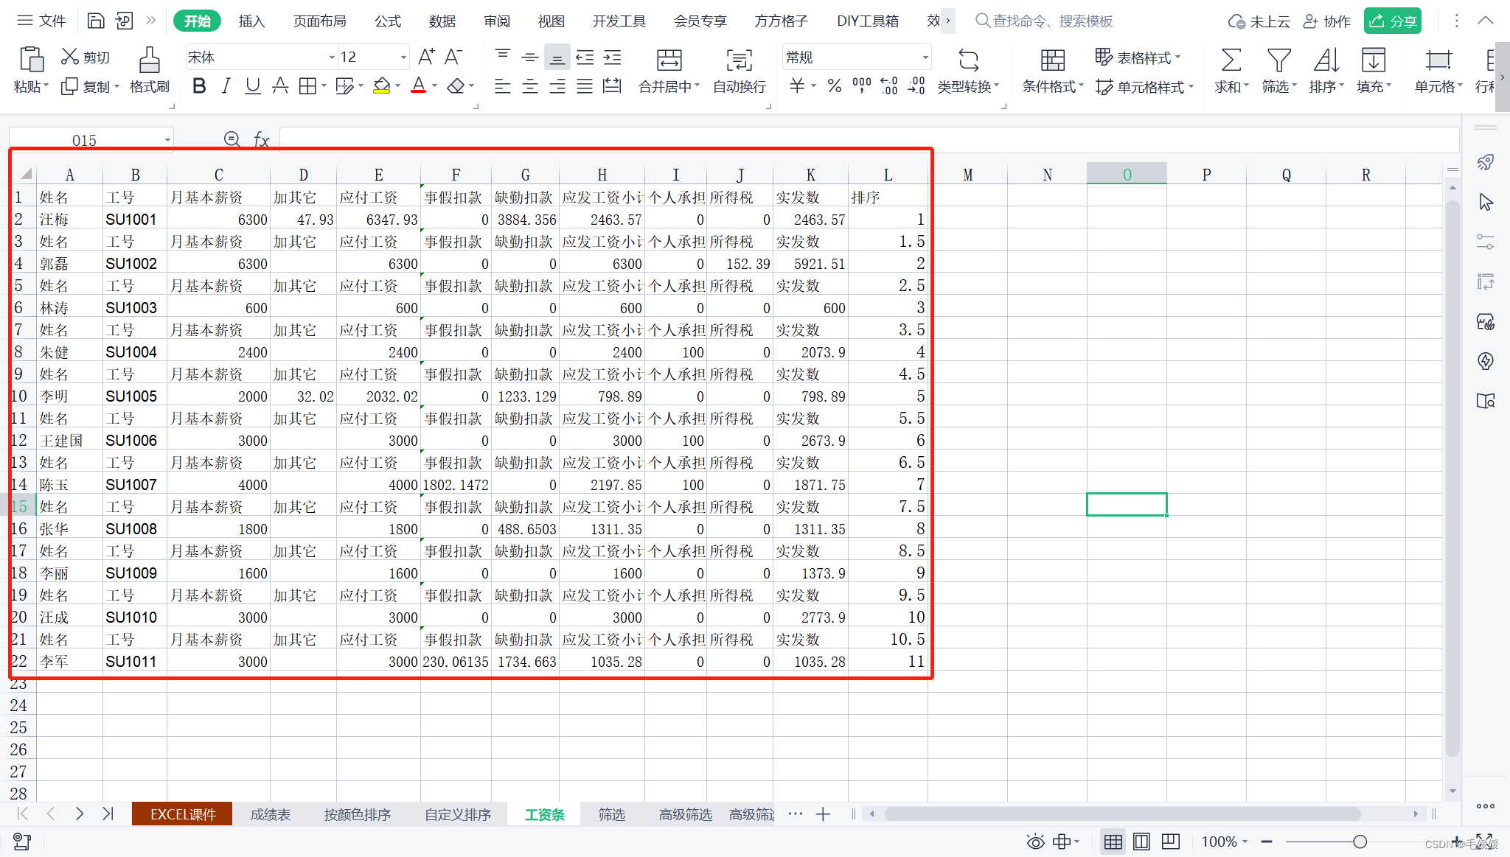Toggle italic formatting
Image resolution: width=1510 pixels, height=857 pixels.
pyautogui.click(x=226, y=86)
